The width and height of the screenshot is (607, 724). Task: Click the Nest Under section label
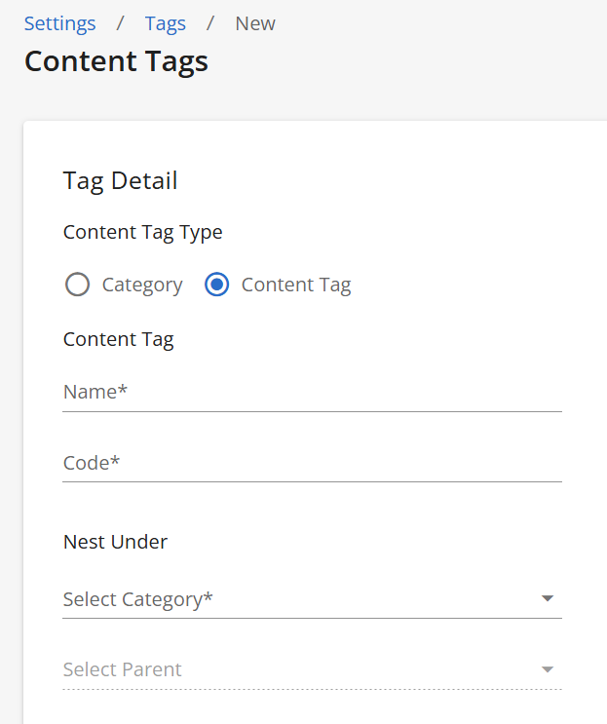click(x=115, y=542)
